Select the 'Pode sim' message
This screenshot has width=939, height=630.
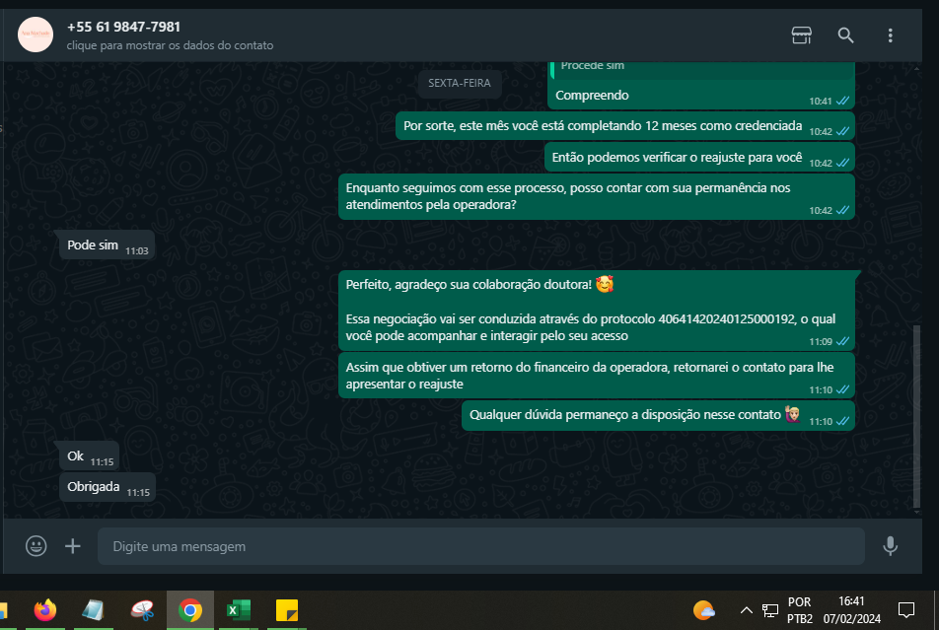click(x=108, y=245)
